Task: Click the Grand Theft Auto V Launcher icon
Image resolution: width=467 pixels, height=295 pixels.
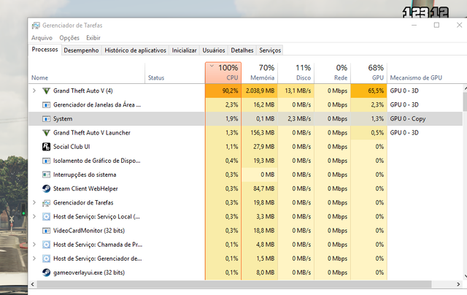Action: tap(46, 133)
